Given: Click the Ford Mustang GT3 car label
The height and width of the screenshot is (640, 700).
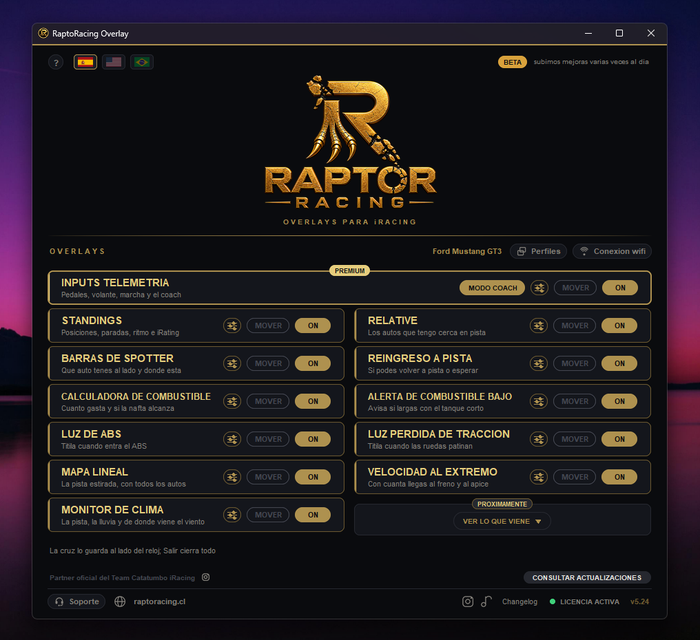Looking at the screenshot, I should tap(467, 252).
